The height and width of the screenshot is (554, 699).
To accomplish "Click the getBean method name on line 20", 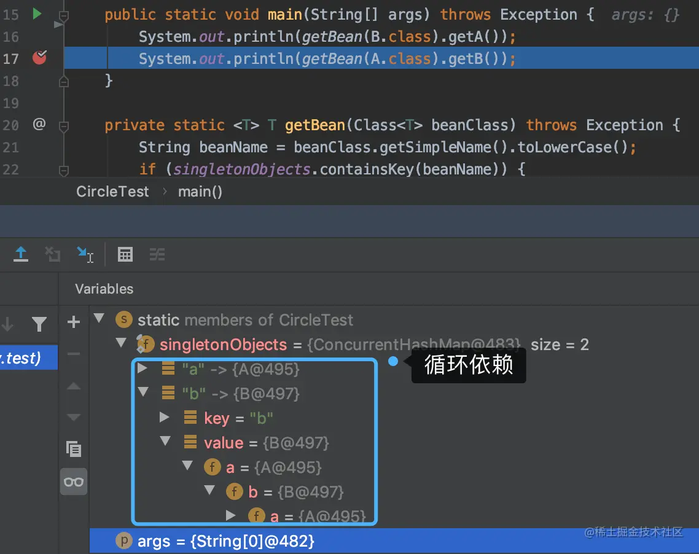I will tap(314, 125).
